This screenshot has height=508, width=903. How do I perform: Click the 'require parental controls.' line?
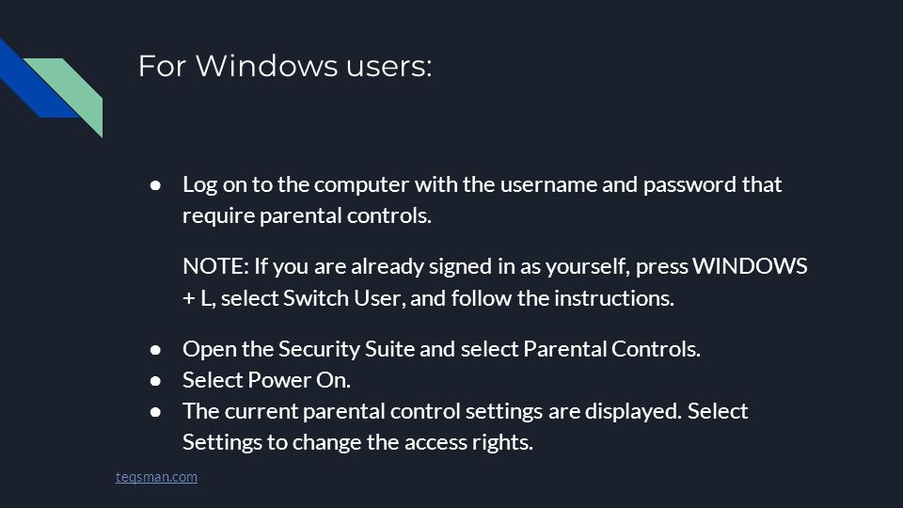[x=307, y=215]
